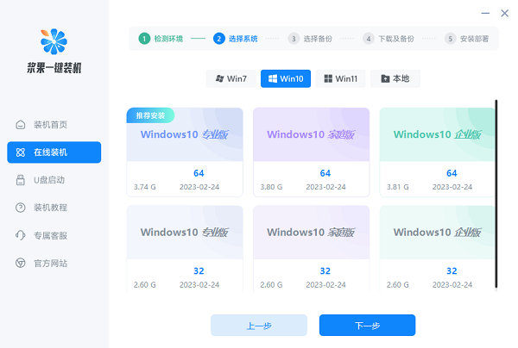Proceed with the 下一步 button
The height and width of the screenshot is (348, 518).
pyautogui.click(x=368, y=326)
